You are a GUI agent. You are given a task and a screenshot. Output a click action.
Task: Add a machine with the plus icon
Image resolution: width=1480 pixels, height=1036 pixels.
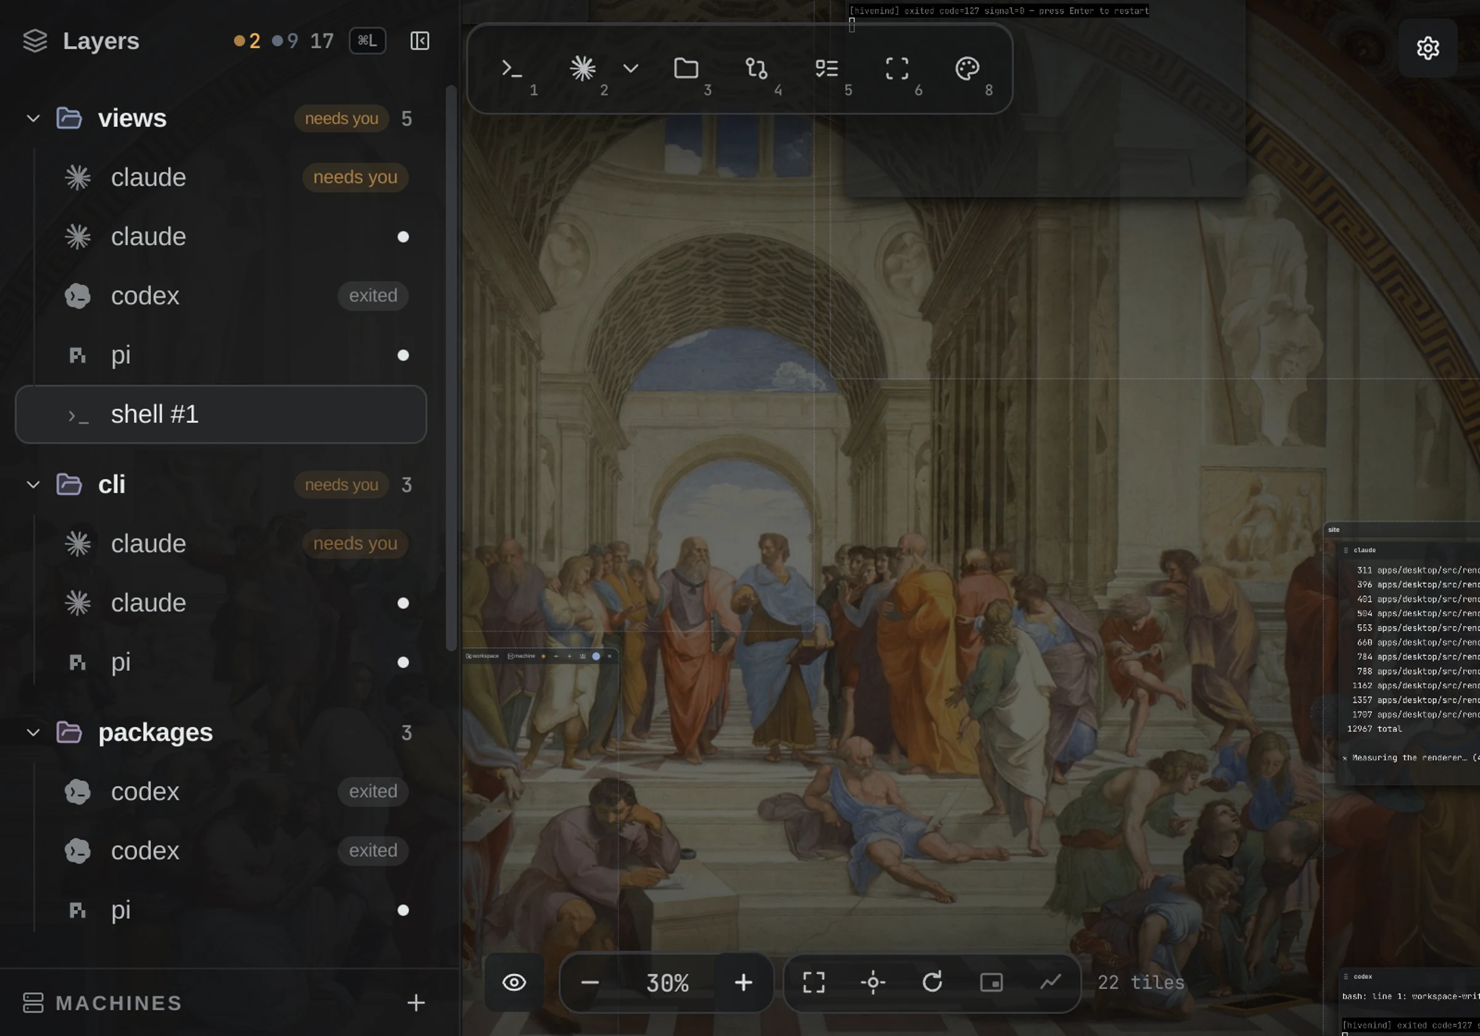(x=416, y=1003)
